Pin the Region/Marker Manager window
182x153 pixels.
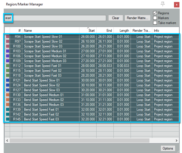163,4
